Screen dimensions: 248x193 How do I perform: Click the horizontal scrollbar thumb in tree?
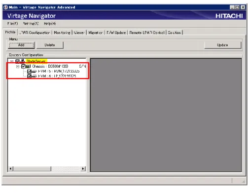click(x=32, y=168)
